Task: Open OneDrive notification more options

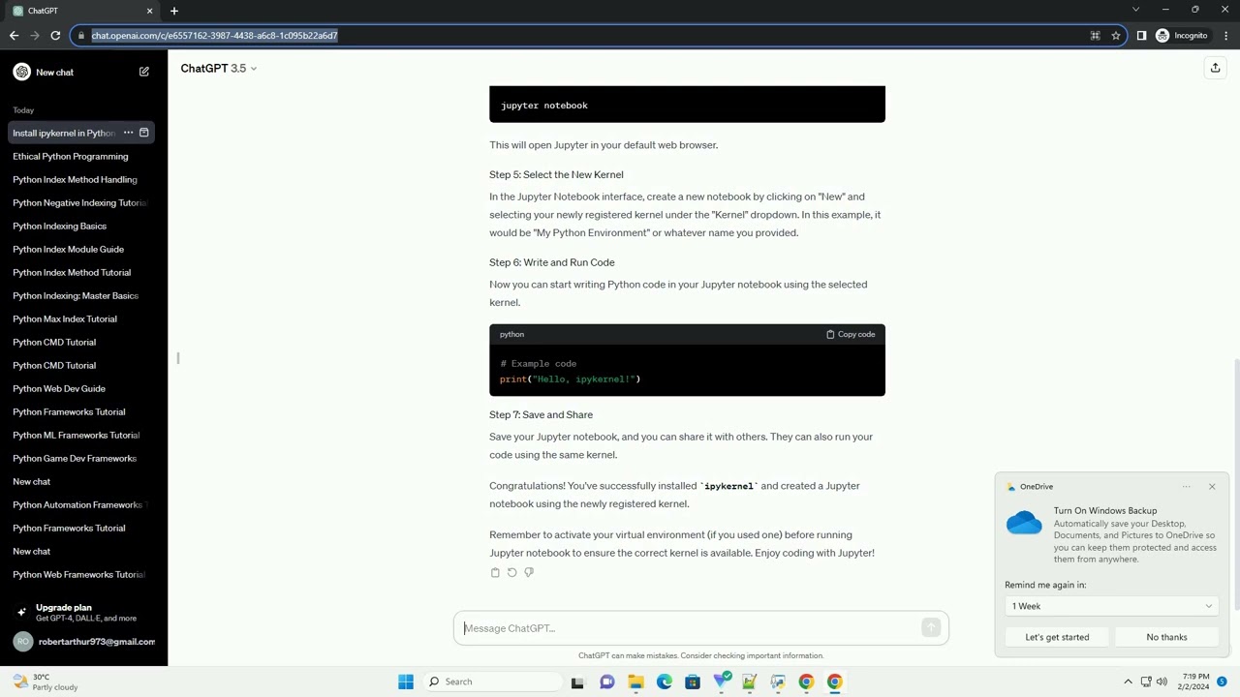Action: (1186, 487)
